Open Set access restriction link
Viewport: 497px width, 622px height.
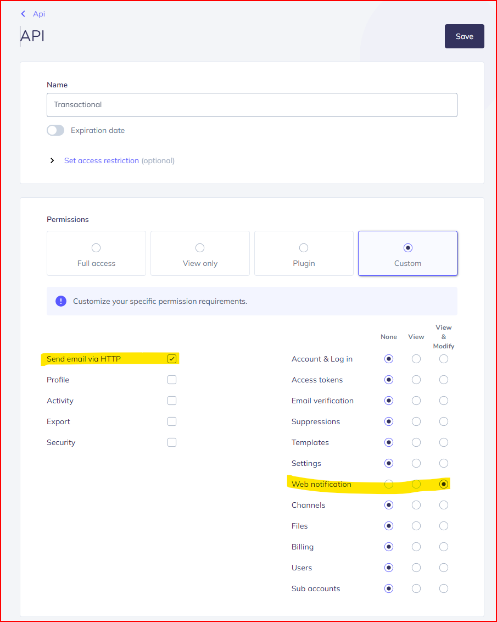click(x=101, y=160)
